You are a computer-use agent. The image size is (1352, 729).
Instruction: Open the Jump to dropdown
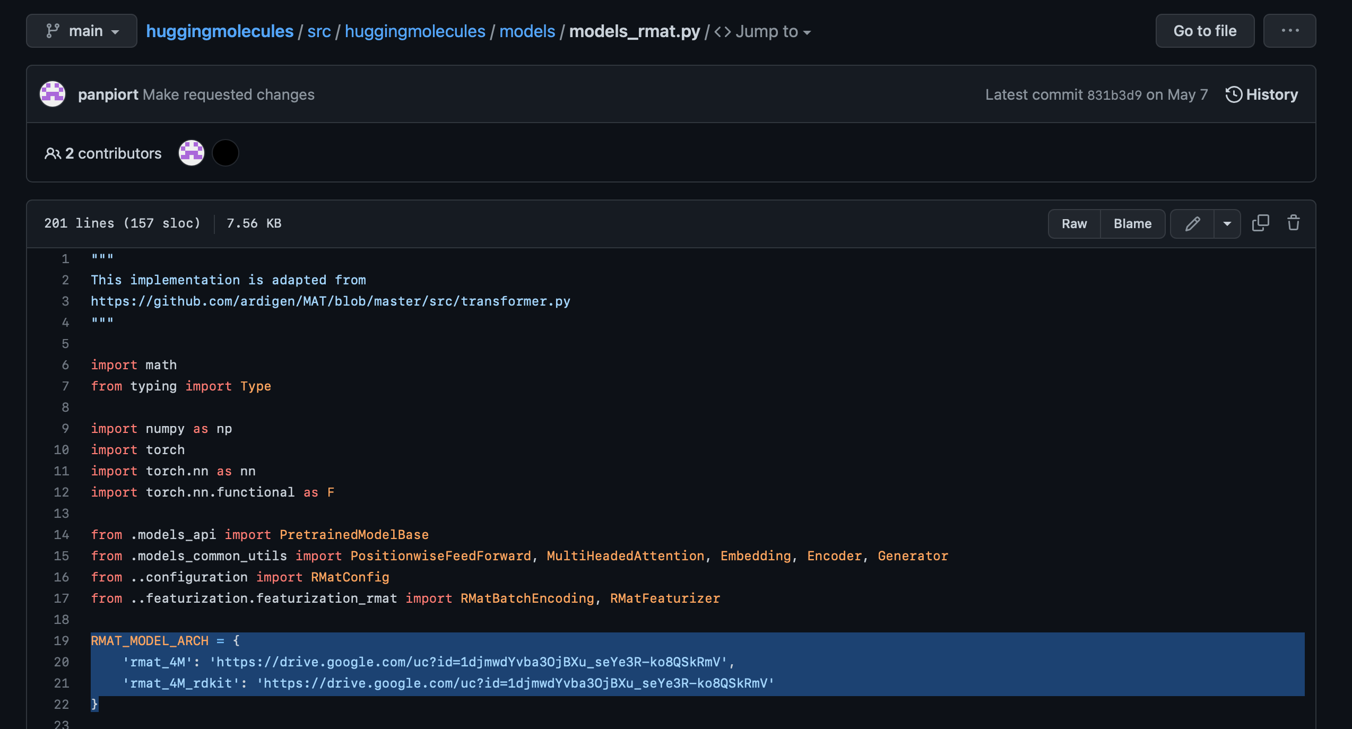[767, 31]
